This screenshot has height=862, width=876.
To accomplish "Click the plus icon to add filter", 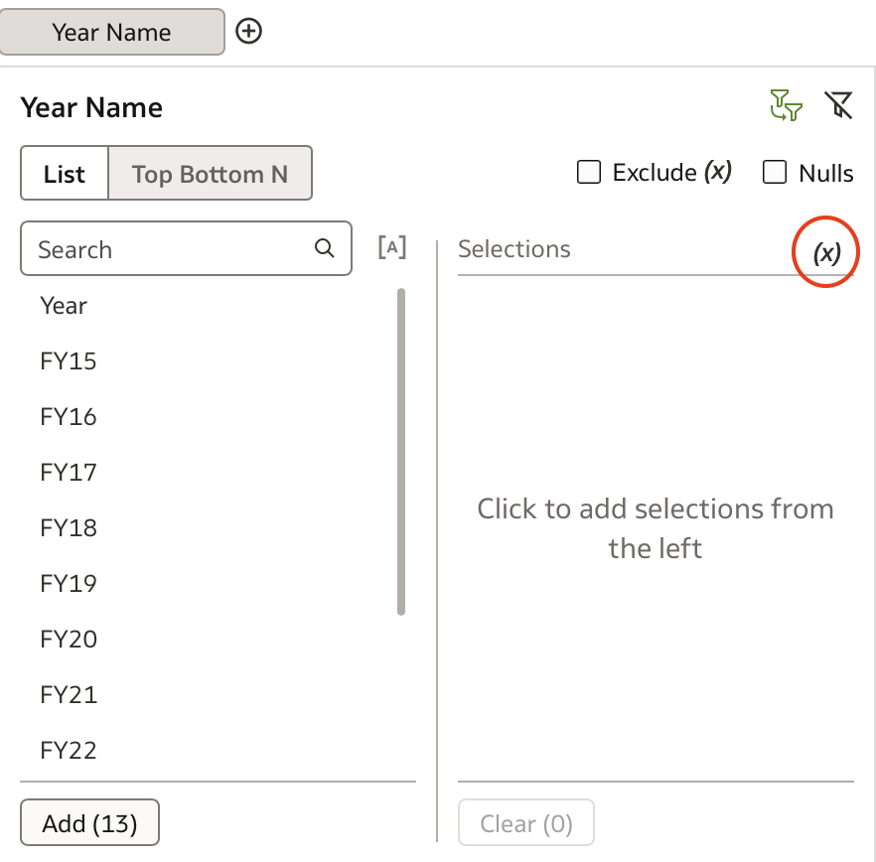I will (248, 32).
